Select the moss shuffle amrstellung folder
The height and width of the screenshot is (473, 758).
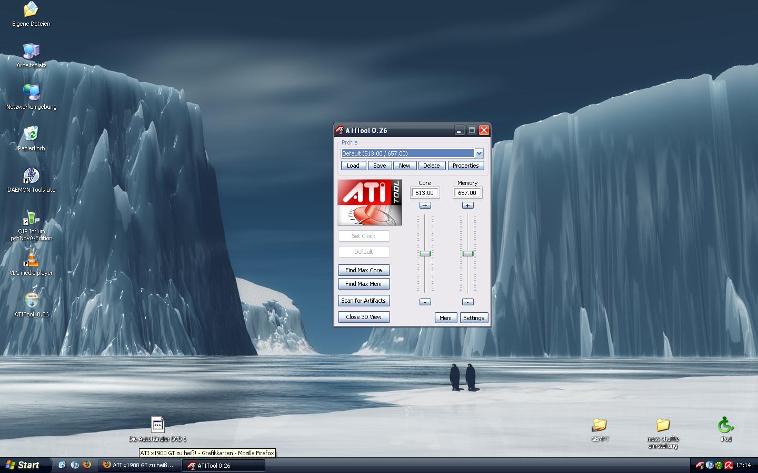[663, 433]
